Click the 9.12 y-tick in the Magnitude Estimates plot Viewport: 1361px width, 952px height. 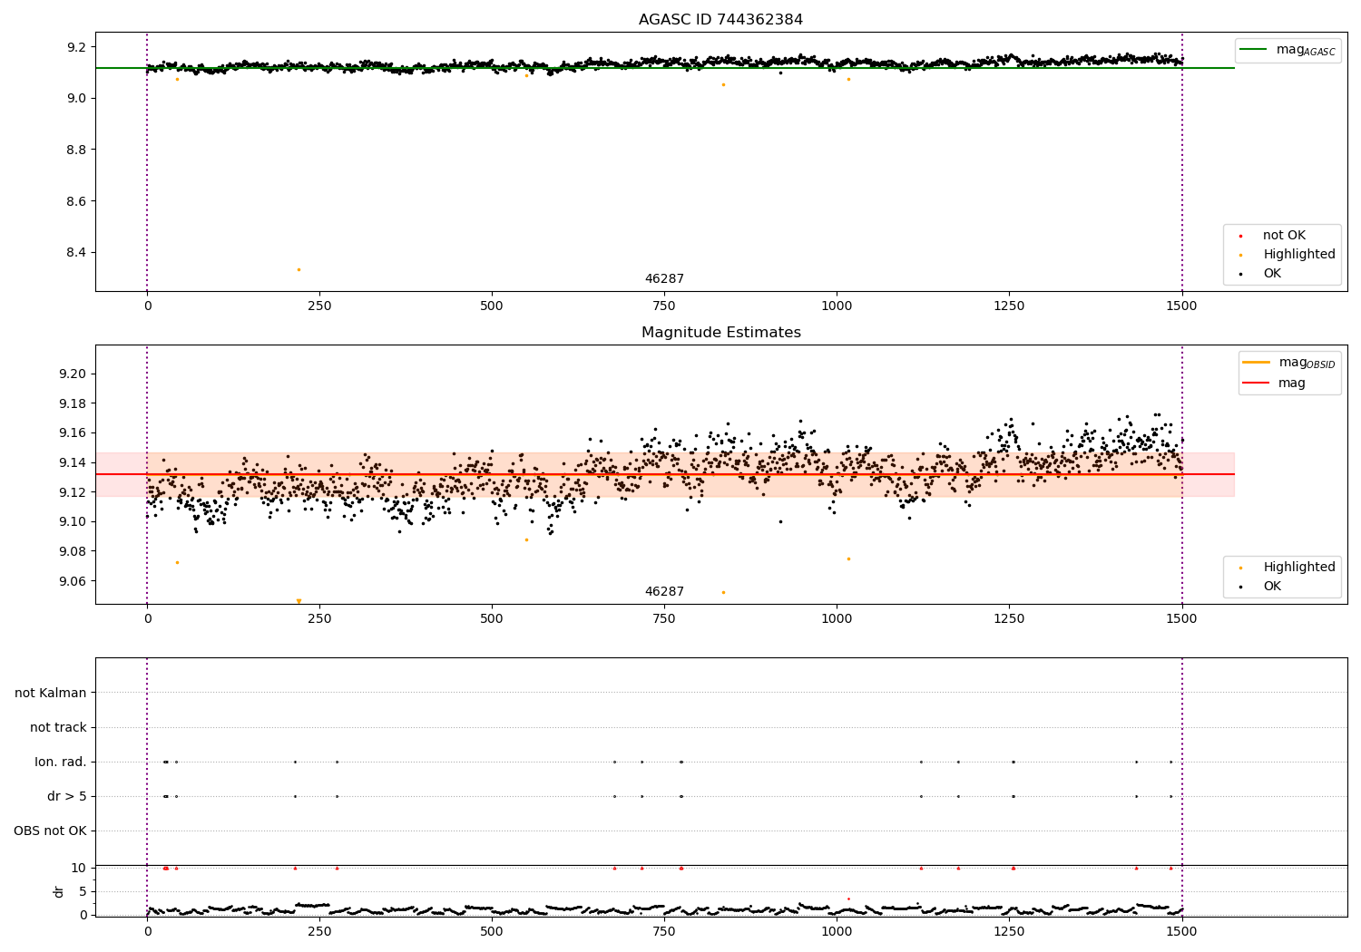point(72,492)
